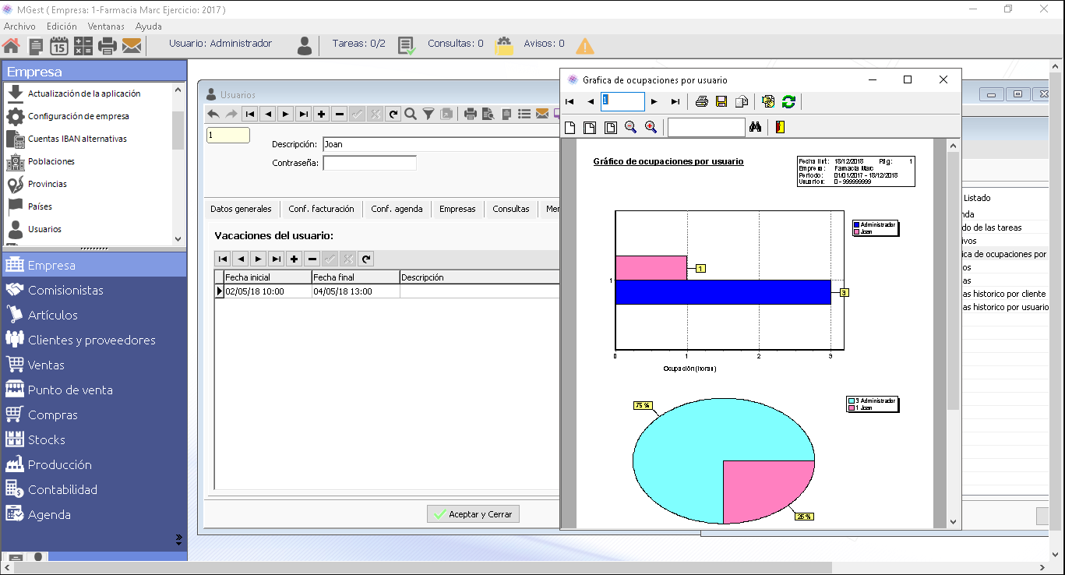Select the 02/05/18 10:00 Fecha inicial cell

[x=267, y=291]
